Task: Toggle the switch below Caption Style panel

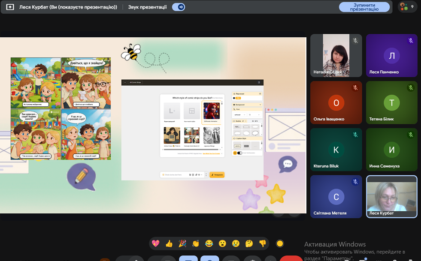Action: coord(239,153)
